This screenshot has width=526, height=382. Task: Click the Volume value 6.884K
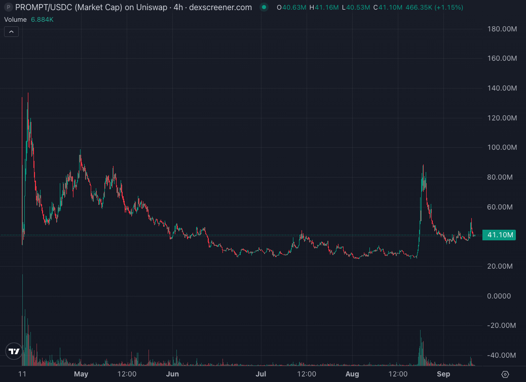42,19
